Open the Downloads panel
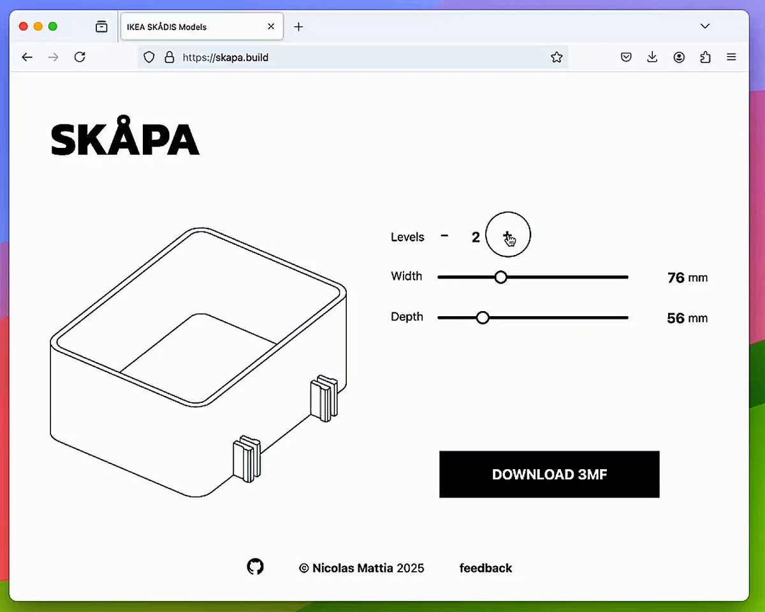765x612 pixels. click(652, 57)
